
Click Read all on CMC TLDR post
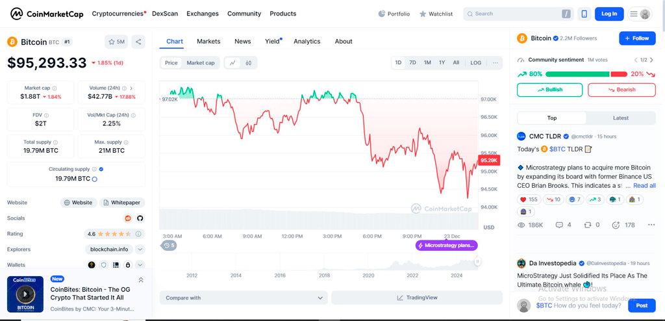click(644, 186)
